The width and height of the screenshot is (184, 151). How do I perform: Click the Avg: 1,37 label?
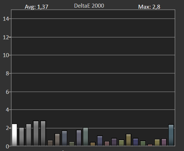(37, 7)
